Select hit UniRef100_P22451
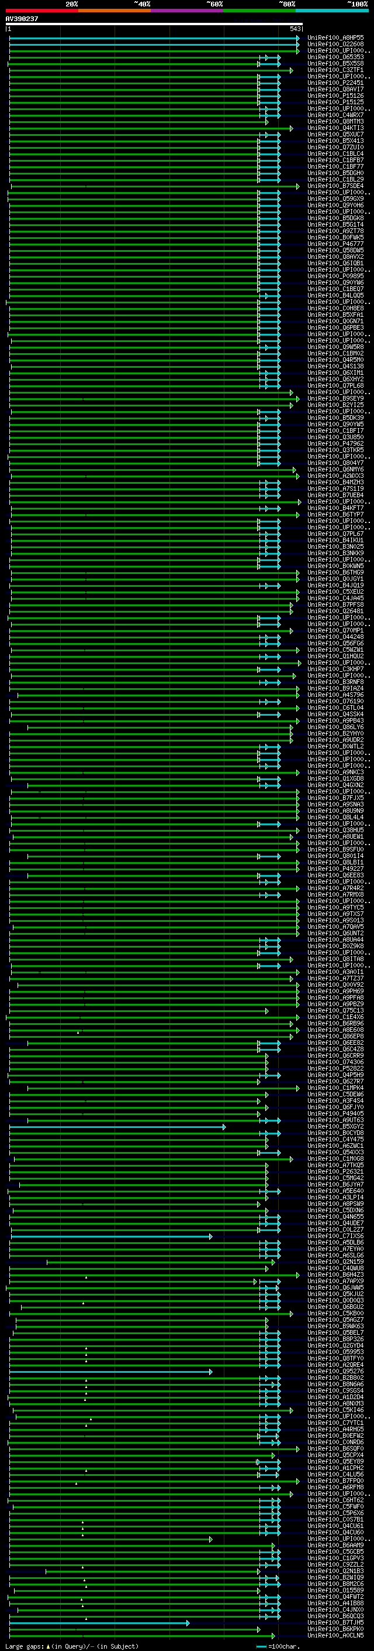The image size is (374, 1651). (x=335, y=83)
